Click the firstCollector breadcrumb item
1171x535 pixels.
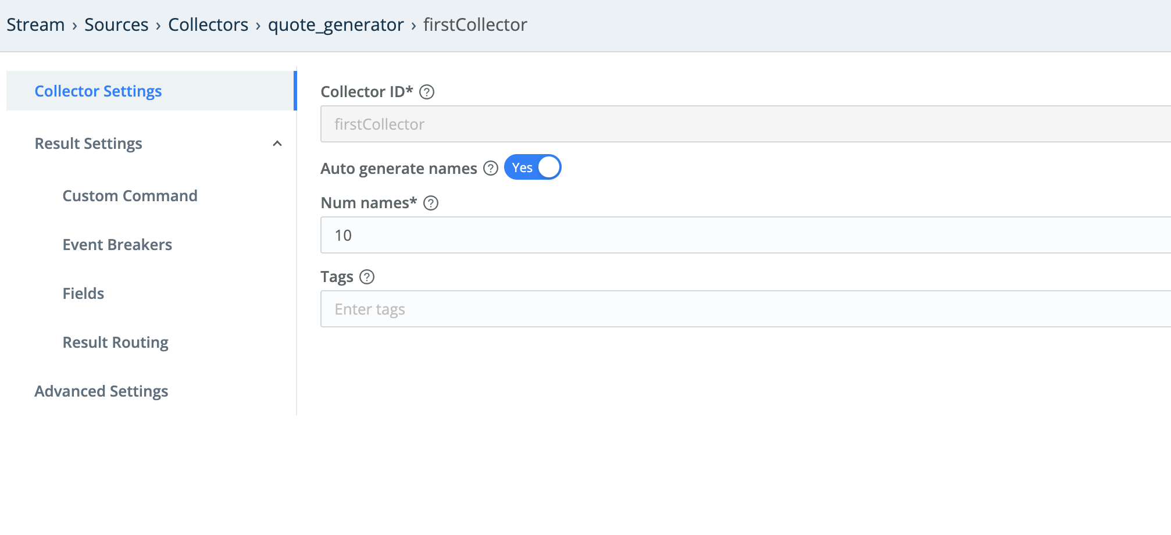(x=474, y=24)
